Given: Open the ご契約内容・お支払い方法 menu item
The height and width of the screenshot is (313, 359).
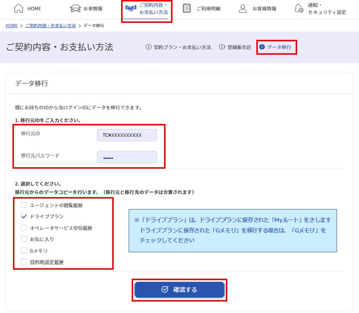Looking at the screenshot, I should point(147,8).
